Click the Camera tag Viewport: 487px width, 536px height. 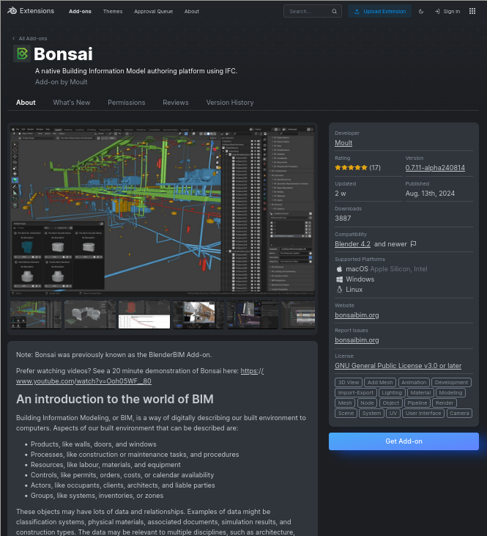(459, 414)
